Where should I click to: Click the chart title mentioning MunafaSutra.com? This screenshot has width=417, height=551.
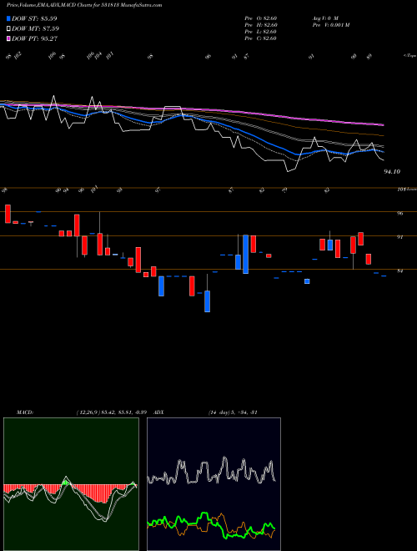[x=84, y=5]
